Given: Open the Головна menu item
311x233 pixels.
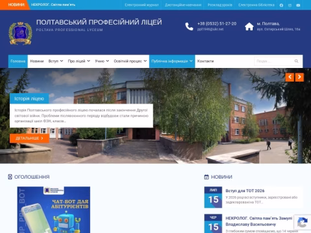Looking at the screenshot, I should tap(18, 61).
